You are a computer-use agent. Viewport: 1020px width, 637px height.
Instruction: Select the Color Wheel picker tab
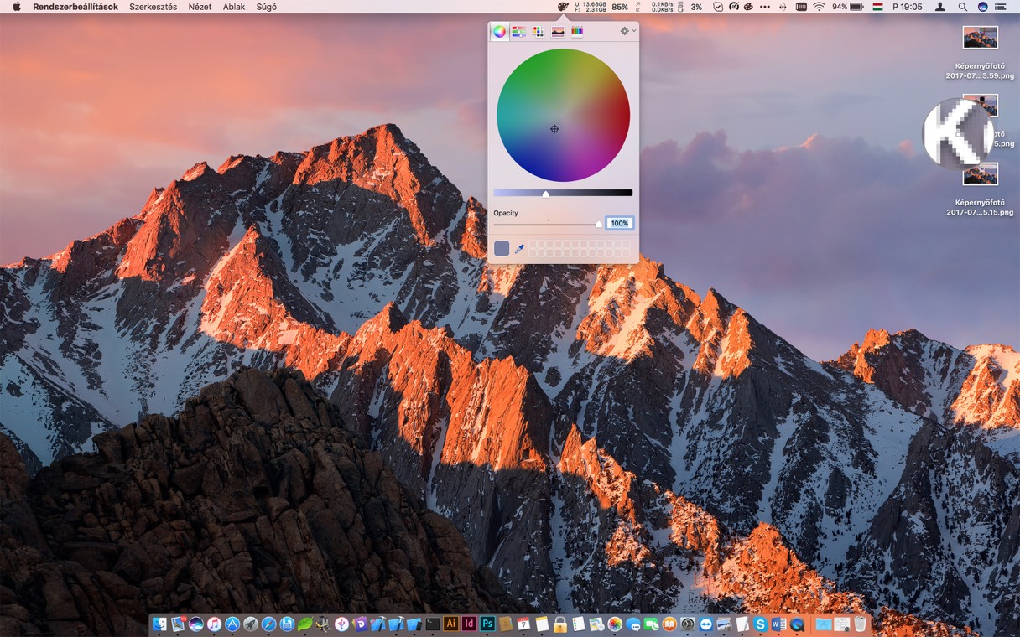pos(499,32)
